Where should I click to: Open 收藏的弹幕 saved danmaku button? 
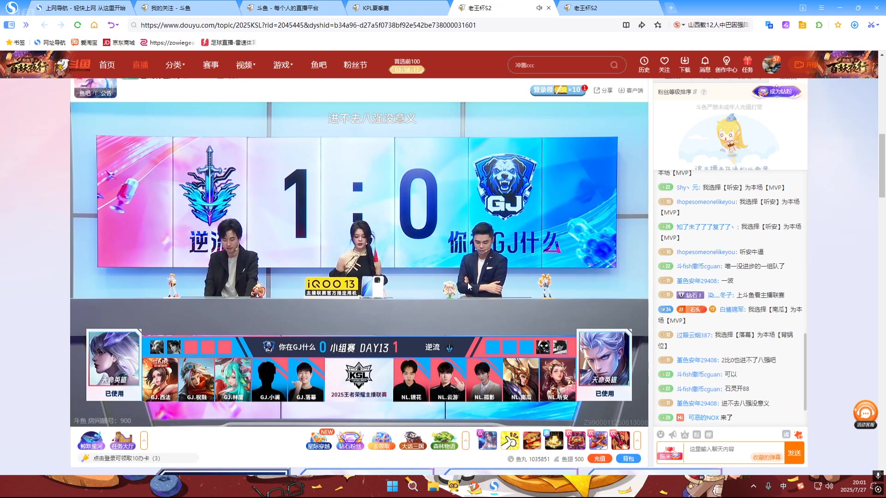[766, 457]
